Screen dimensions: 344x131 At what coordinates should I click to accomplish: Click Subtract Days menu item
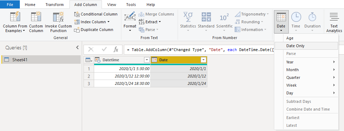tap(306, 101)
